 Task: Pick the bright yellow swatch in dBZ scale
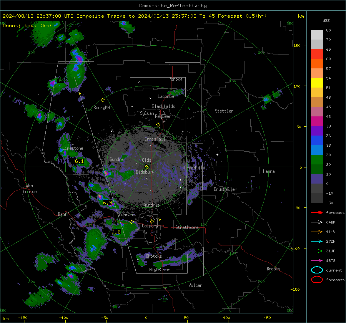click(x=317, y=83)
